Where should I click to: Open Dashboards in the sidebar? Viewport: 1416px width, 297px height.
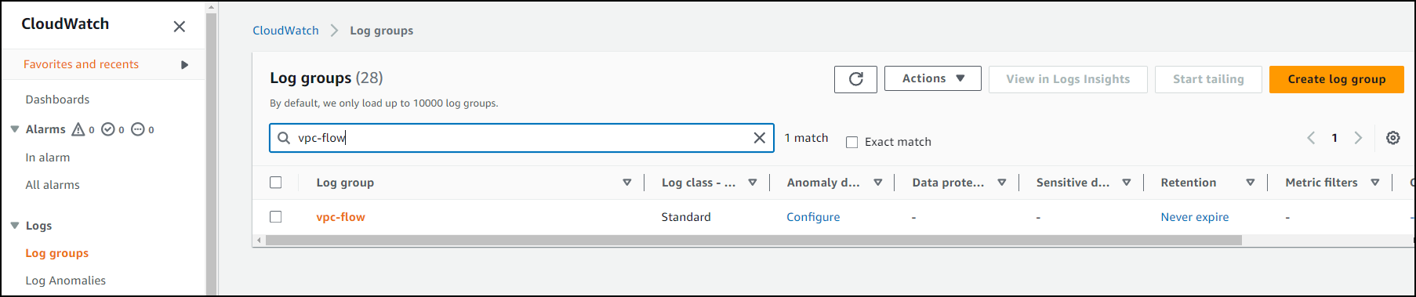point(57,100)
